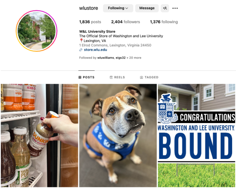View the wlustore profile story picture
236x188 pixels.
click(x=37, y=31)
